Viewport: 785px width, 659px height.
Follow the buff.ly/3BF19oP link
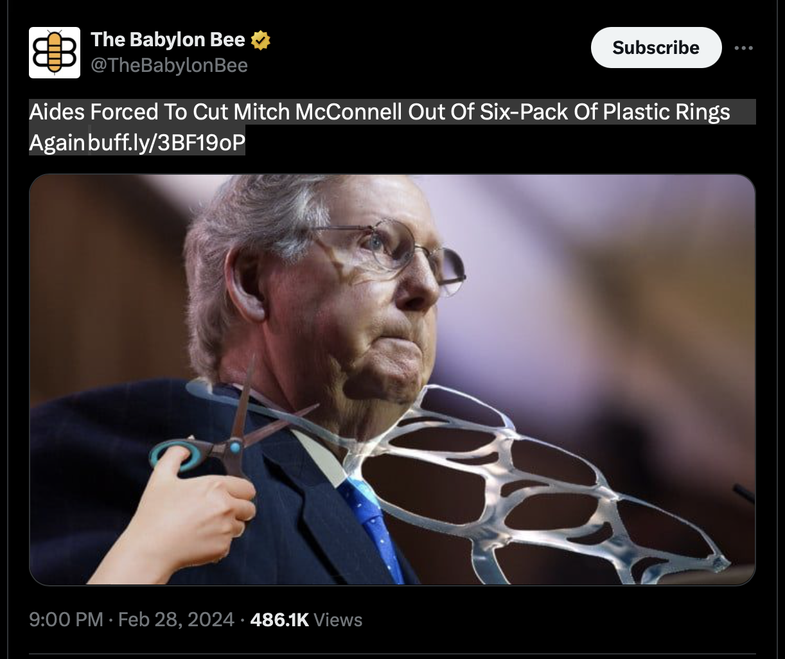tap(166, 143)
